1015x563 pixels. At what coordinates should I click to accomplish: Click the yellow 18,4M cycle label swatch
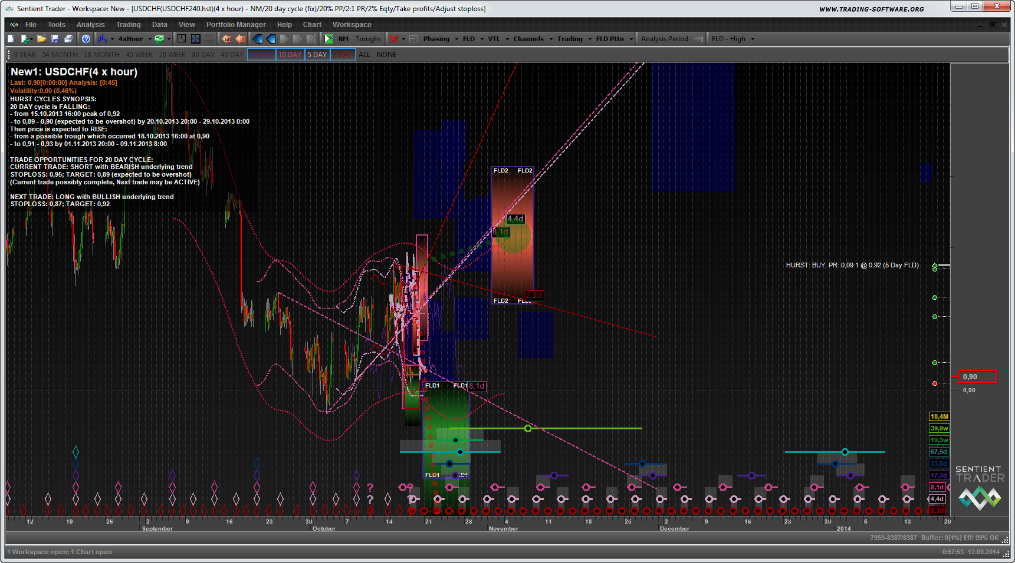click(939, 416)
